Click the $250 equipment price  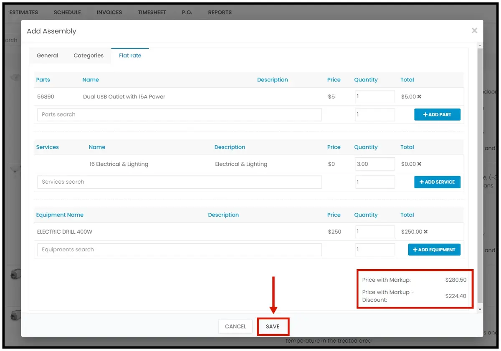tap(334, 232)
